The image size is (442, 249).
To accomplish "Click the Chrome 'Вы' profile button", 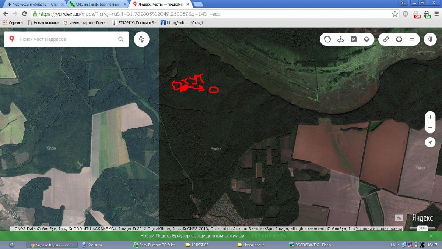I will click(x=403, y=3).
